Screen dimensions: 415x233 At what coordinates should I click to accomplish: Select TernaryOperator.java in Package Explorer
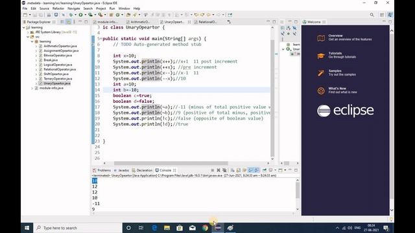pyautogui.click(x=58, y=79)
